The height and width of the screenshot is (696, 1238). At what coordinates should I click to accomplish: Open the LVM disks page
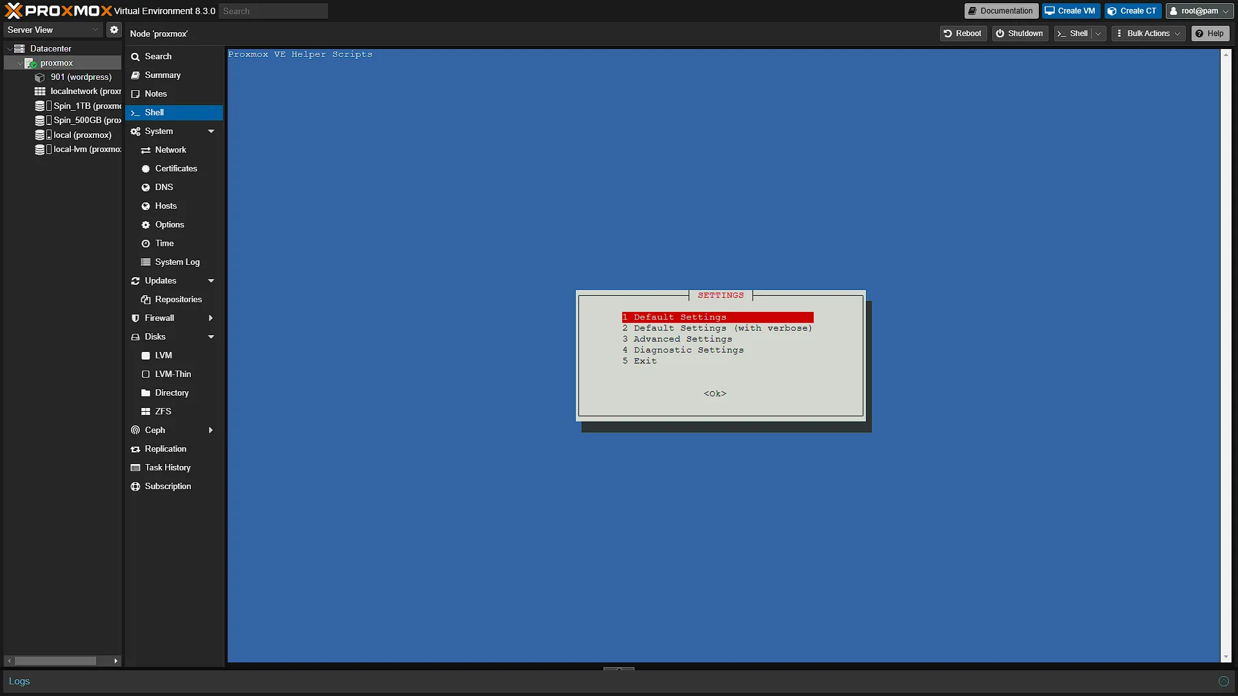(x=174, y=356)
